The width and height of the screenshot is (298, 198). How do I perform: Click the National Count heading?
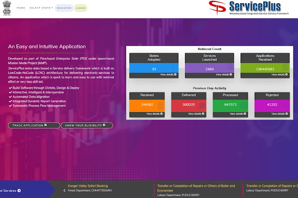pyautogui.click(x=209, y=49)
